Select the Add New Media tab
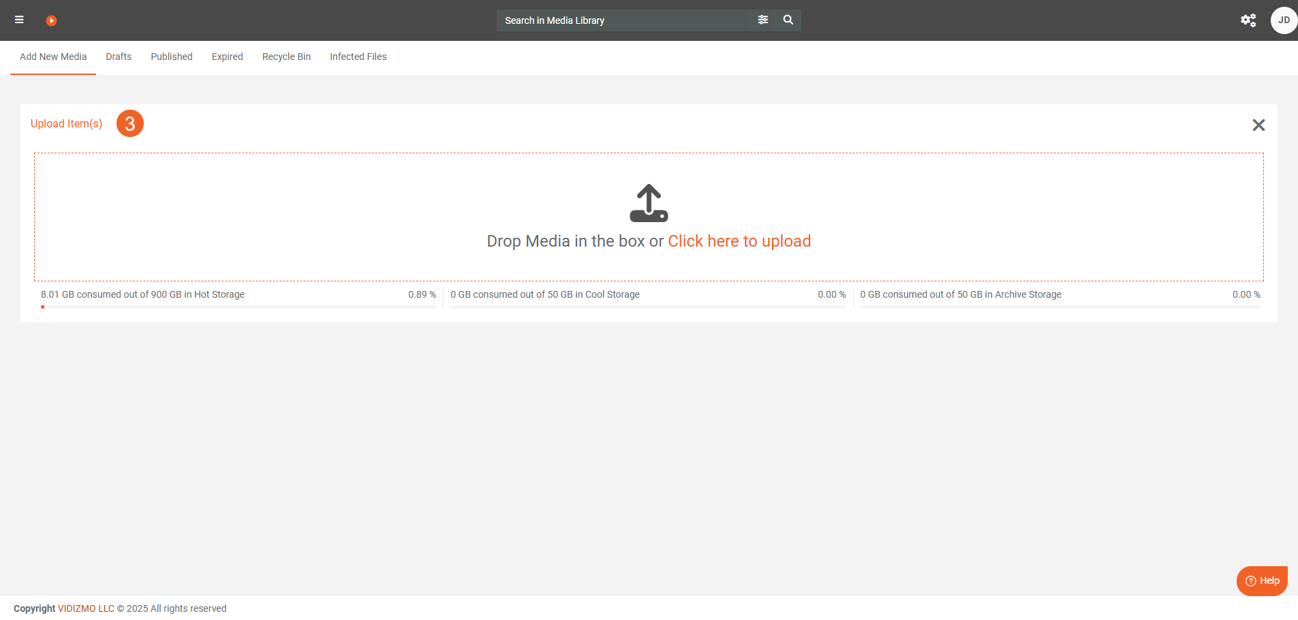The width and height of the screenshot is (1298, 620). point(53,57)
